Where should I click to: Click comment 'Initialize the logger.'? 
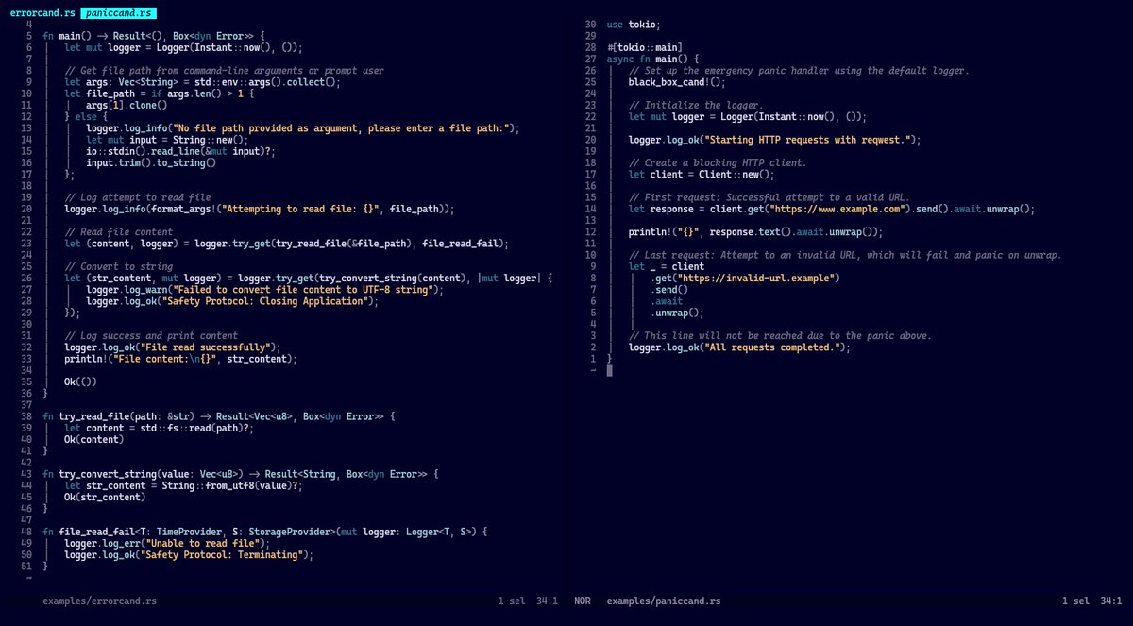(695, 105)
